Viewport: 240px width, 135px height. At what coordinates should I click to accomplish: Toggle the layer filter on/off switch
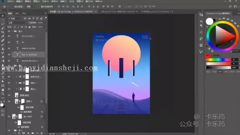point(46,18)
